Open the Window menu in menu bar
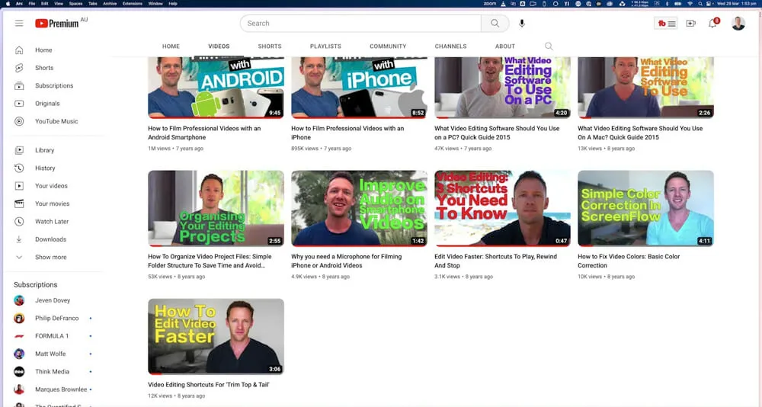762x407 pixels. [155, 4]
